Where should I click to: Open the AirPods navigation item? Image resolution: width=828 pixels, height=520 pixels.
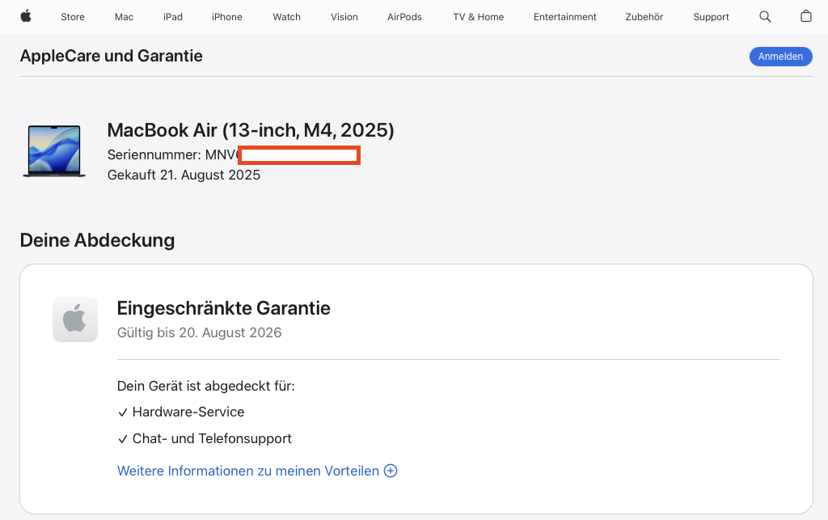click(x=404, y=17)
